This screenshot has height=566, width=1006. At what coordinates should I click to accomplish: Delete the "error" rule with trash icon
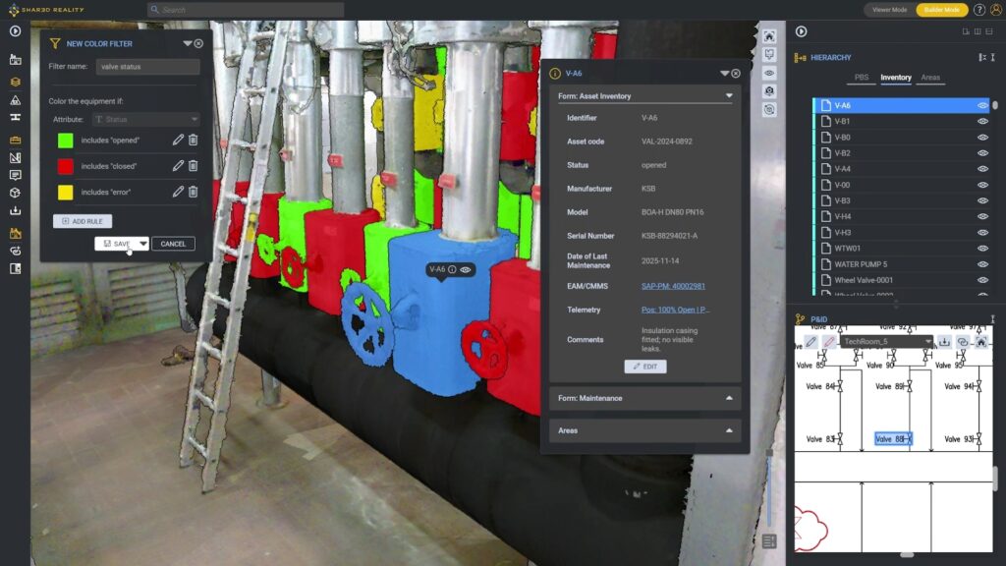[194, 192]
